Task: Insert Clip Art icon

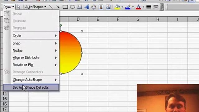Action: pyautogui.click(x=101, y=7)
